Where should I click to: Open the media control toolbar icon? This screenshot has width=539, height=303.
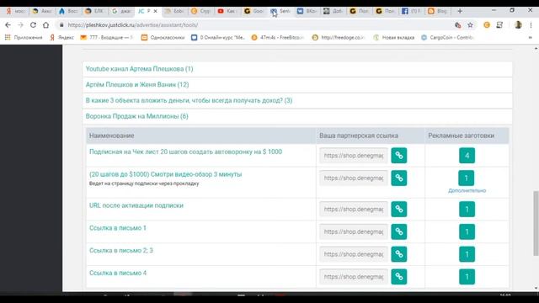pos(499,24)
